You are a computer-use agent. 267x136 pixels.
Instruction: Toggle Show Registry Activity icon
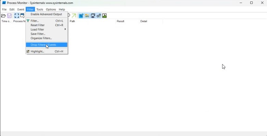pyautogui.click(x=81, y=16)
